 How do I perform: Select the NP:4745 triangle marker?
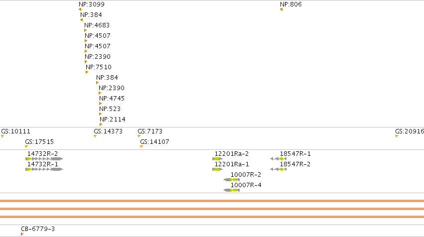(100, 104)
